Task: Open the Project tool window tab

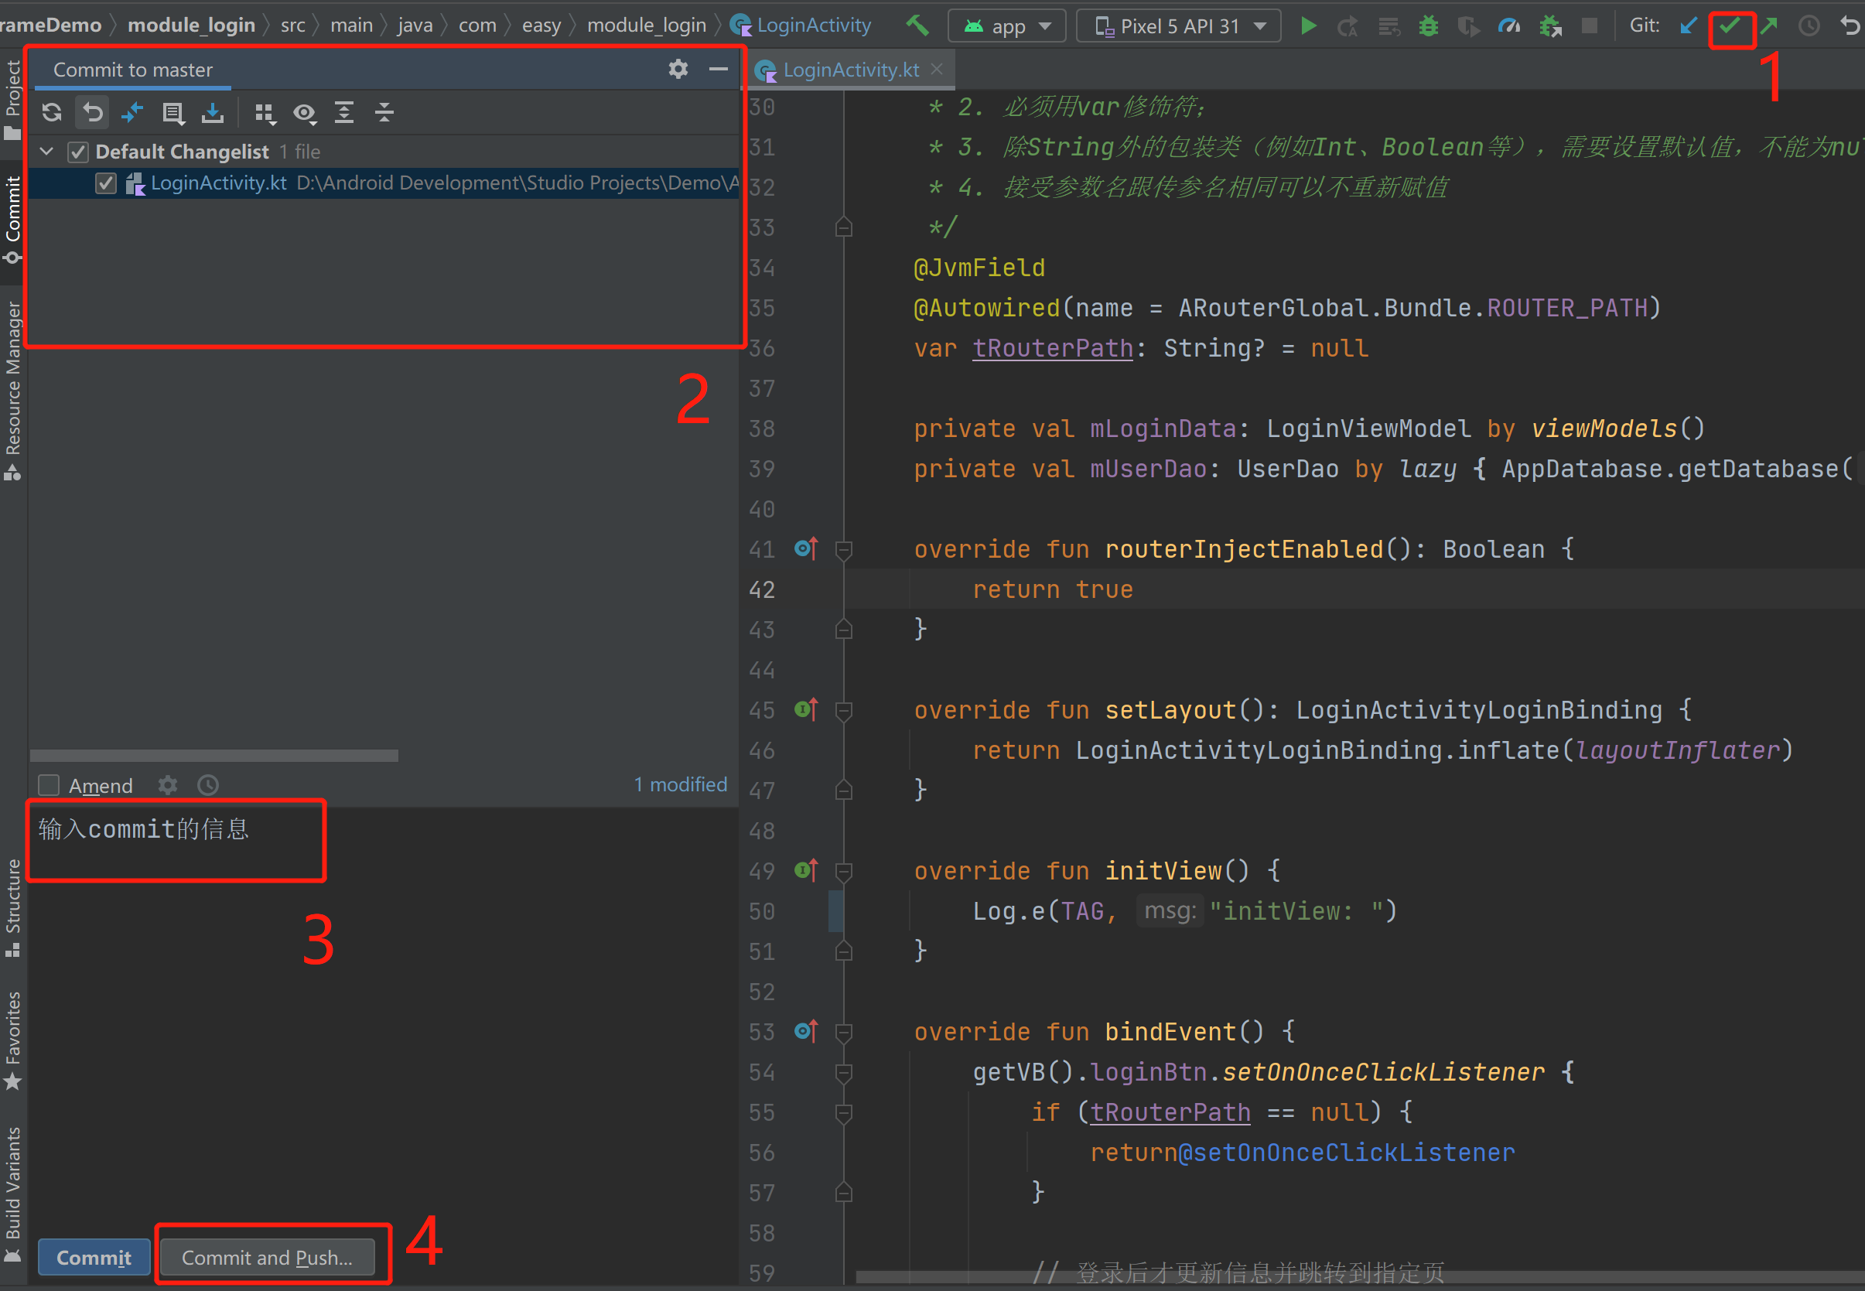Action: 13,101
